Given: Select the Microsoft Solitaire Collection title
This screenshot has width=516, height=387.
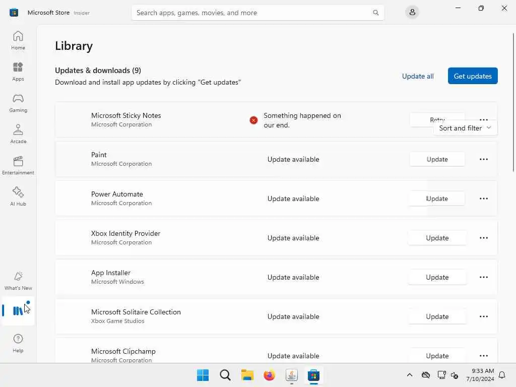Looking at the screenshot, I should 136,312.
